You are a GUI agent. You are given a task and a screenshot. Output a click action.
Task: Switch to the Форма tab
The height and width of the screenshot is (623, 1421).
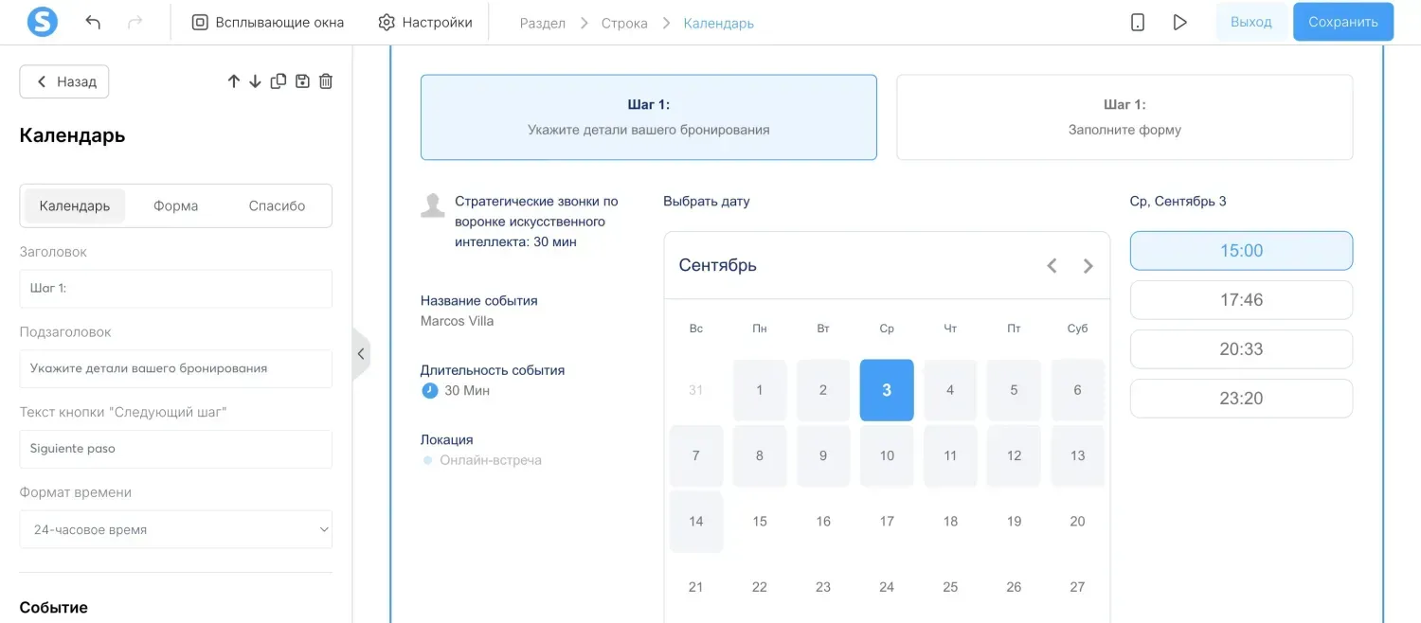pos(175,205)
